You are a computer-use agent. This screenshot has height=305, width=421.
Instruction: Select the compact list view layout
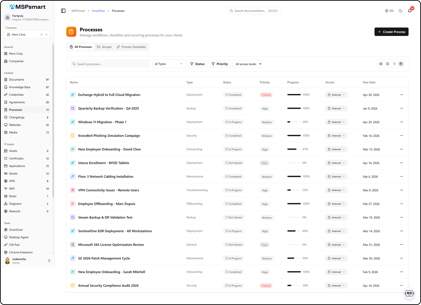tap(394, 64)
